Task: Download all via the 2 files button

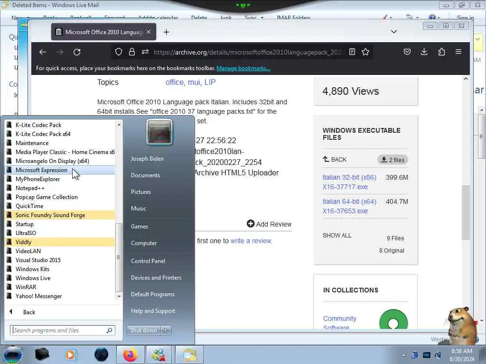Action: 393,160
